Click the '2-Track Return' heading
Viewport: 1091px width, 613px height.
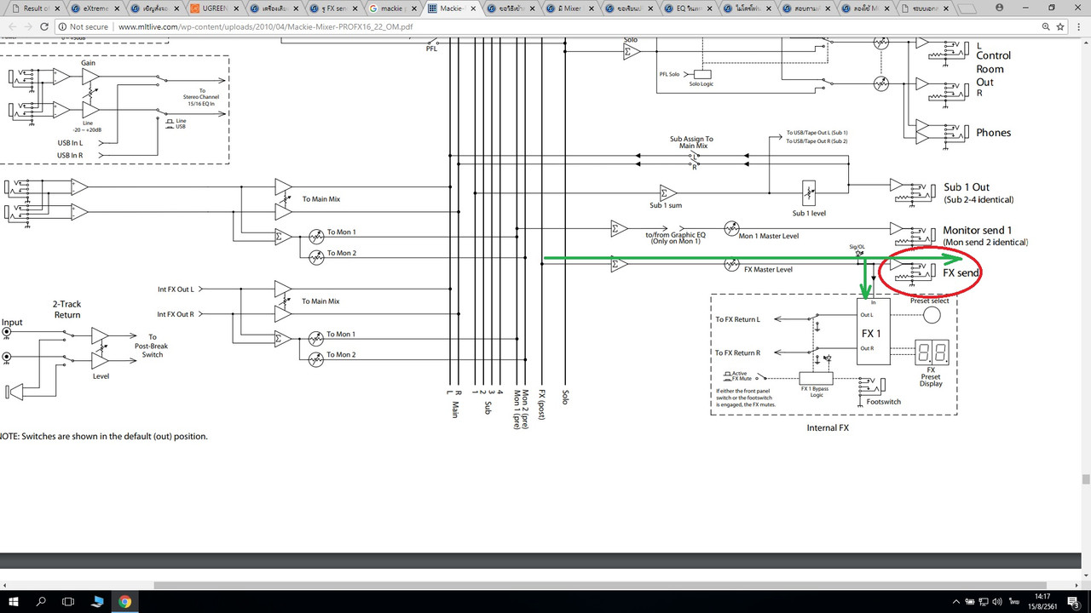(x=67, y=309)
